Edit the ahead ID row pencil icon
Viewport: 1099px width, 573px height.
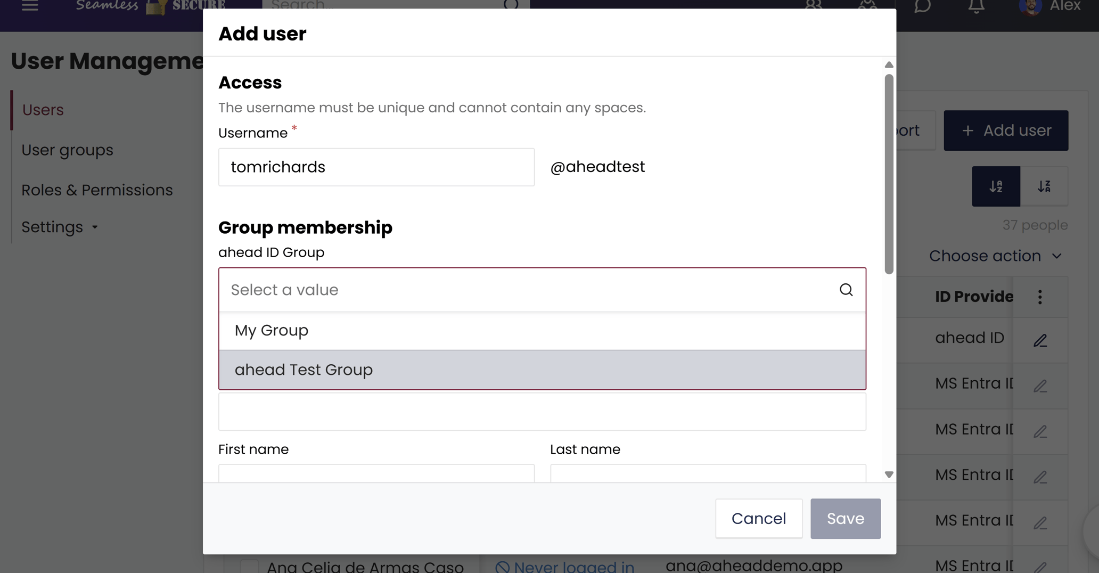click(x=1040, y=340)
